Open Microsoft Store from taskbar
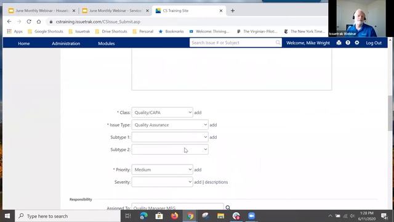Viewport: 394px width, 222px height. point(159,216)
